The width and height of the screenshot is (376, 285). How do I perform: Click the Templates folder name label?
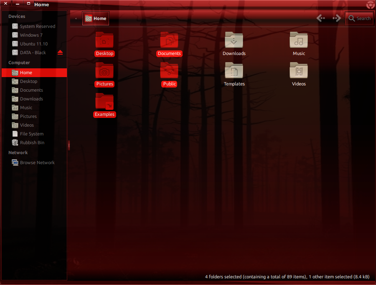(234, 84)
